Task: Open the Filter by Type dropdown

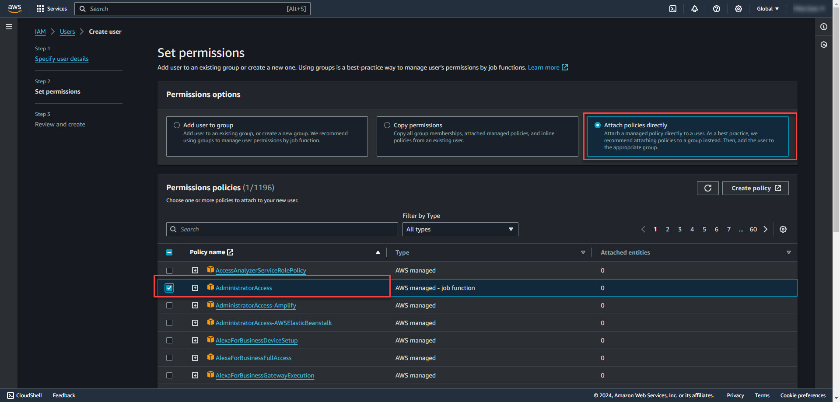Action: click(460, 229)
